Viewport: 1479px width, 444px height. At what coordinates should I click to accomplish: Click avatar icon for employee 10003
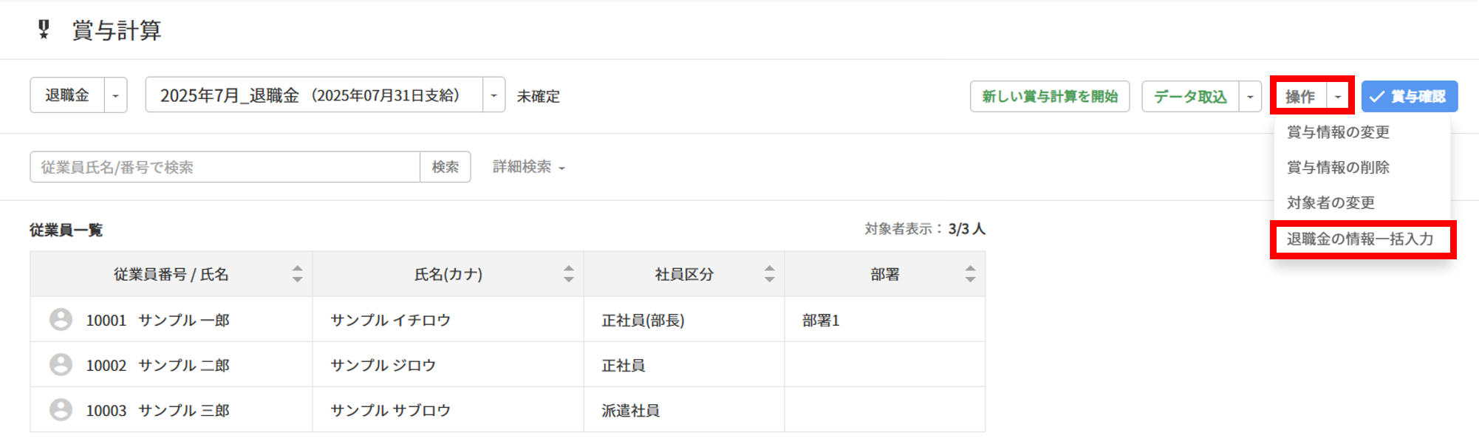pyautogui.click(x=61, y=409)
